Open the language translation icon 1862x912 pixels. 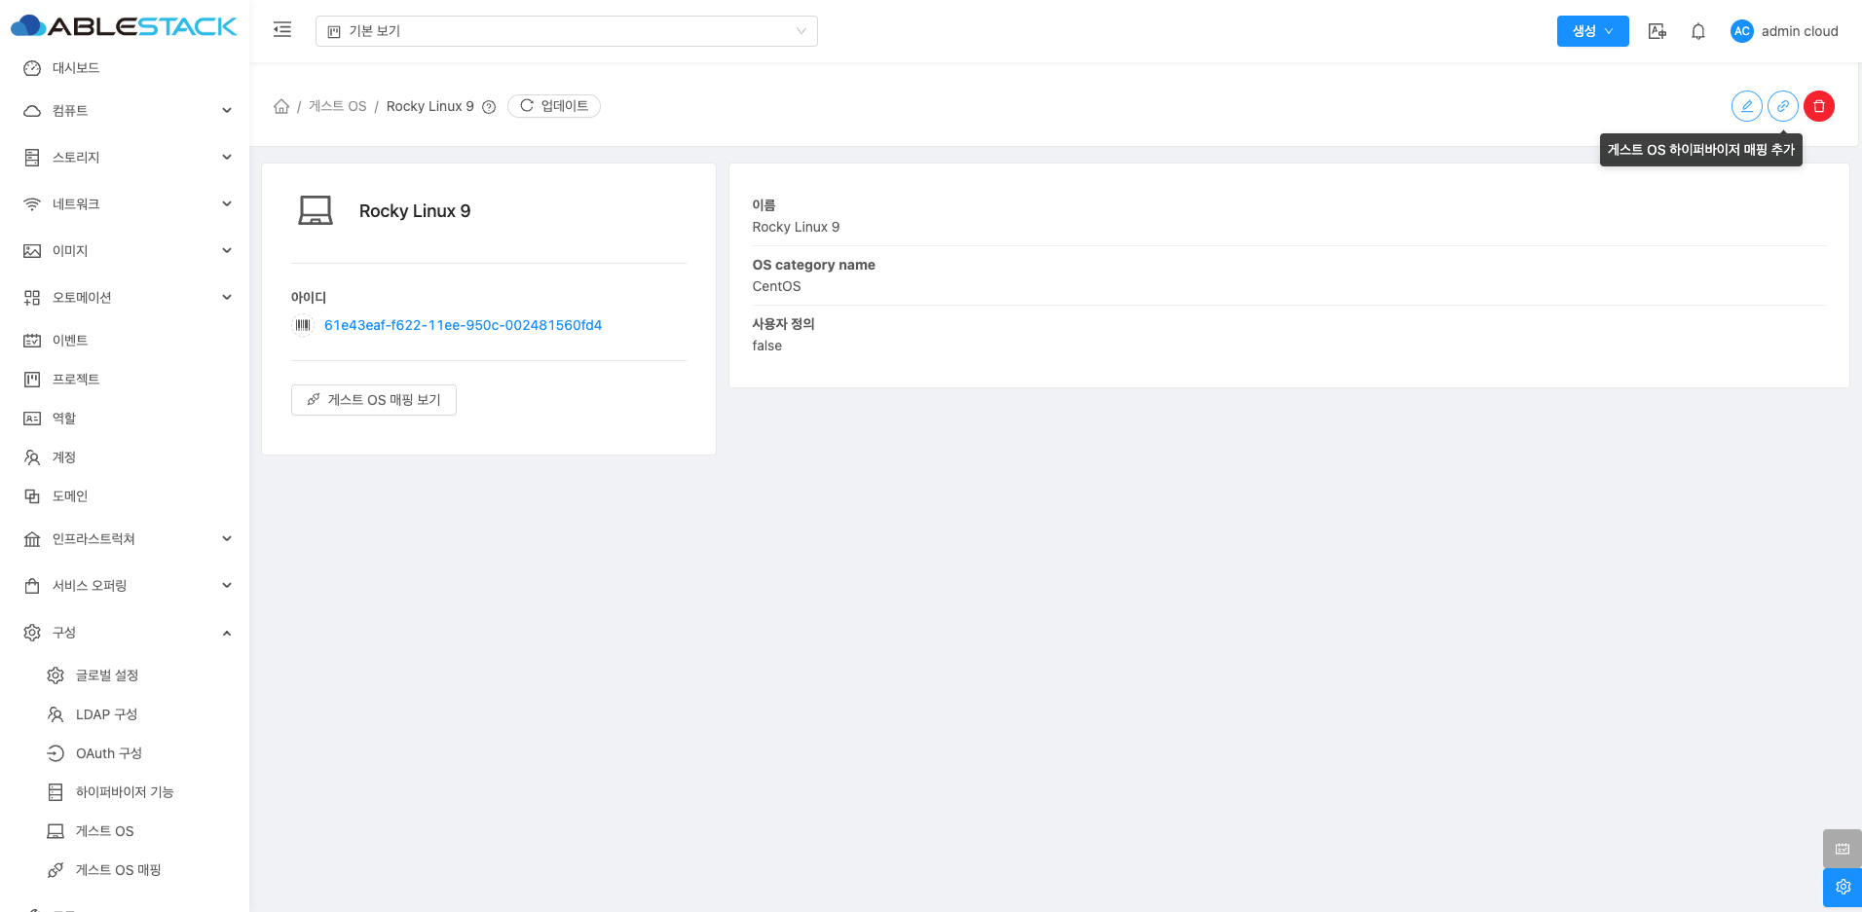click(1657, 31)
